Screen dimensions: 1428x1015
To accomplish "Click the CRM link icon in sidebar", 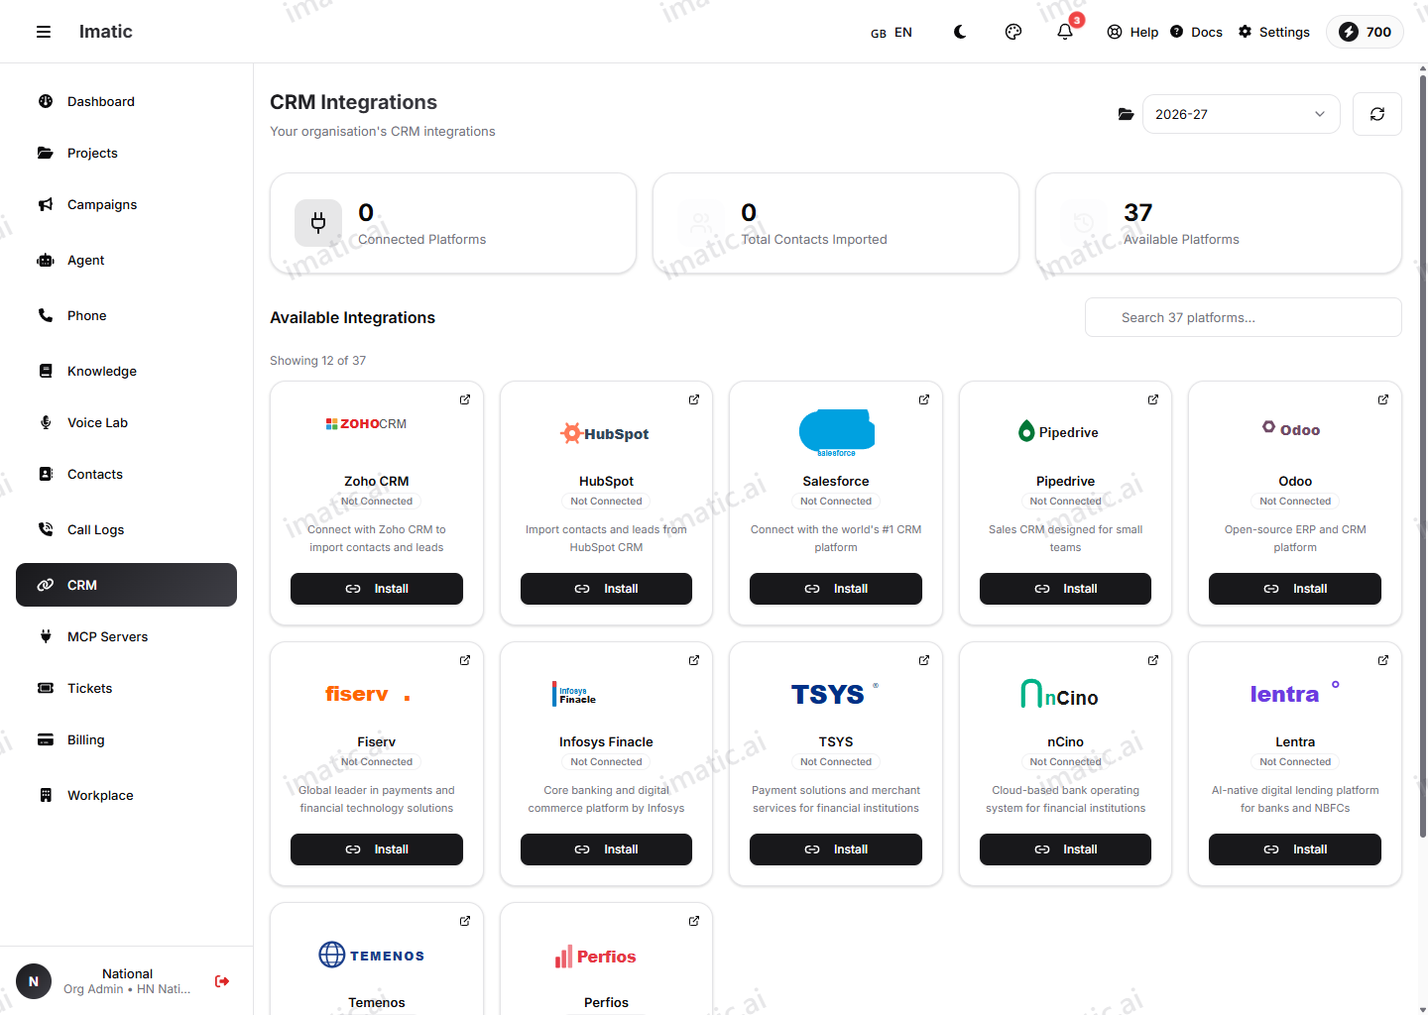I will pyautogui.click(x=46, y=585).
